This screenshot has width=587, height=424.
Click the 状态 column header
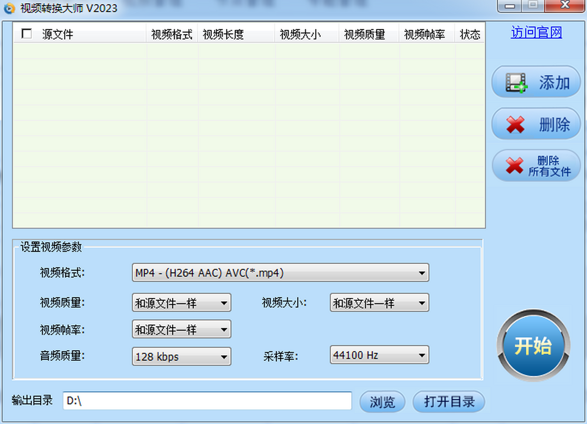pos(470,34)
